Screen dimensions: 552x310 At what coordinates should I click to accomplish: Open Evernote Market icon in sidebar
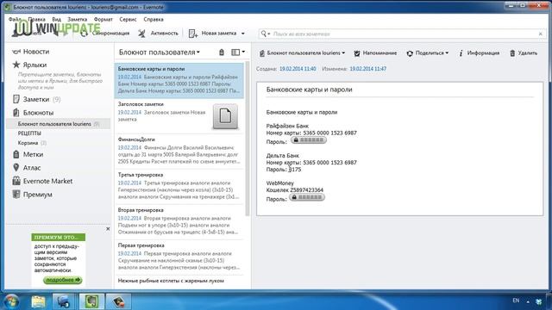16,181
